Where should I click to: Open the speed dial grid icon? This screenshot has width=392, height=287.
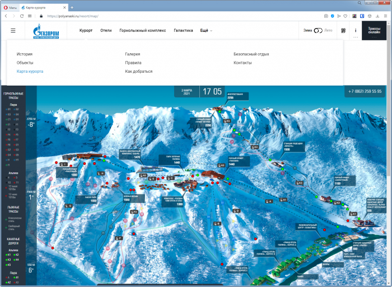tap(30, 16)
